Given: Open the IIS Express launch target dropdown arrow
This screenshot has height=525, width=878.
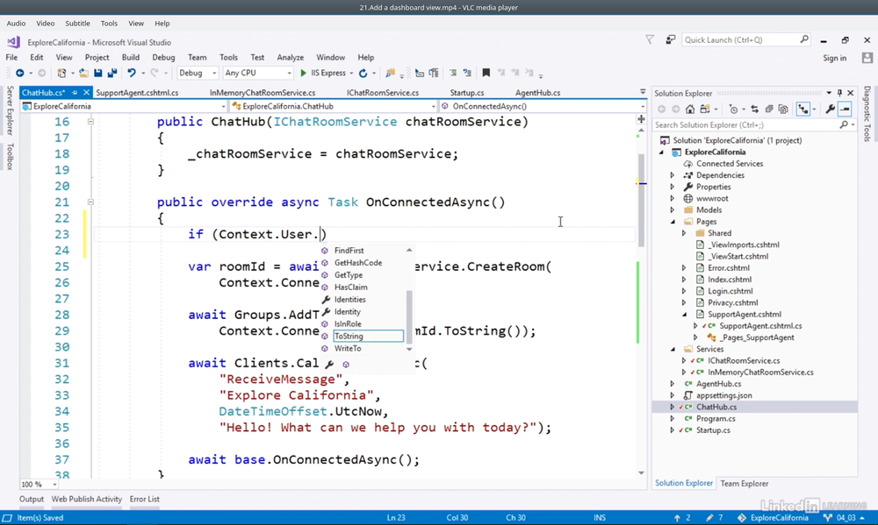Looking at the screenshot, I should pos(351,74).
